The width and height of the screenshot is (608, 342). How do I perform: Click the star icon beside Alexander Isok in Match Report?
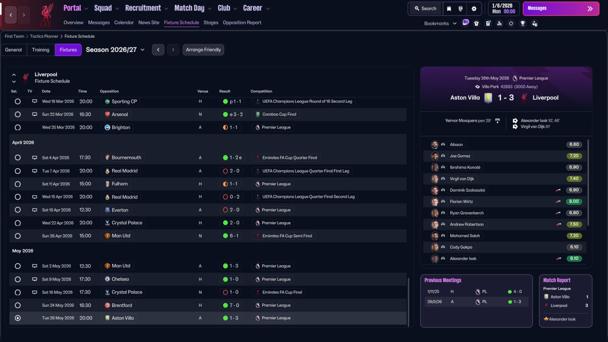[546, 319]
